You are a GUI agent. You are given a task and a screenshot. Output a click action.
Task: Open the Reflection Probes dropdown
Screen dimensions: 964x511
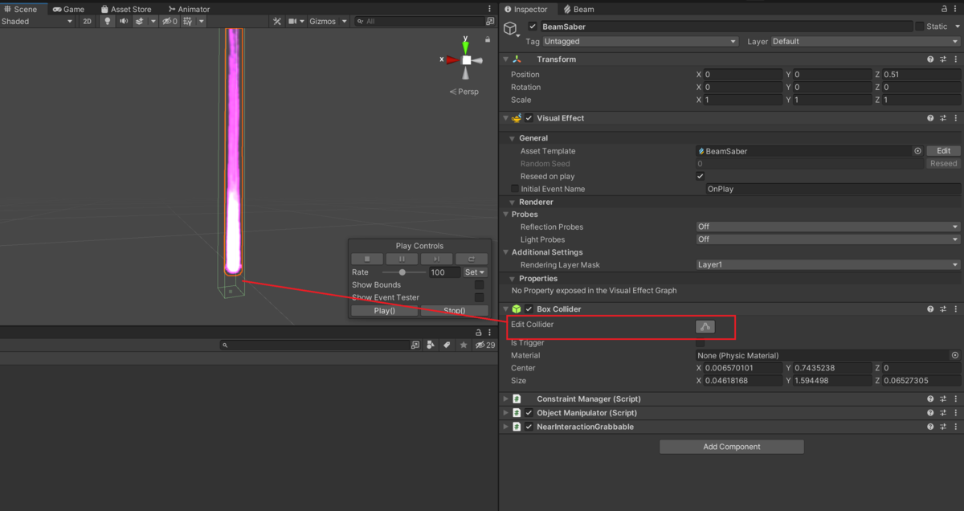tap(828, 227)
